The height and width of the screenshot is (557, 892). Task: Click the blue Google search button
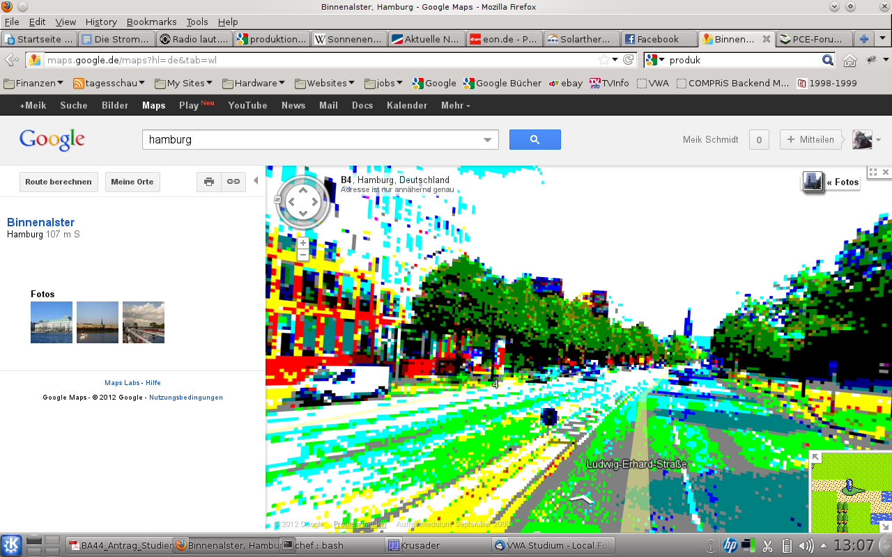tap(535, 139)
